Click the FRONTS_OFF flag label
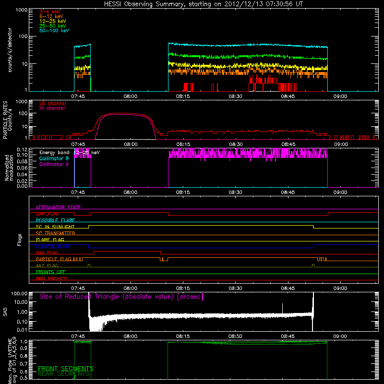 pos(51,272)
